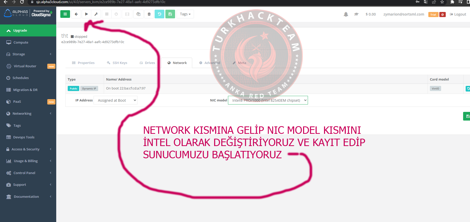Expand the Storage submenu chevron

point(51,54)
